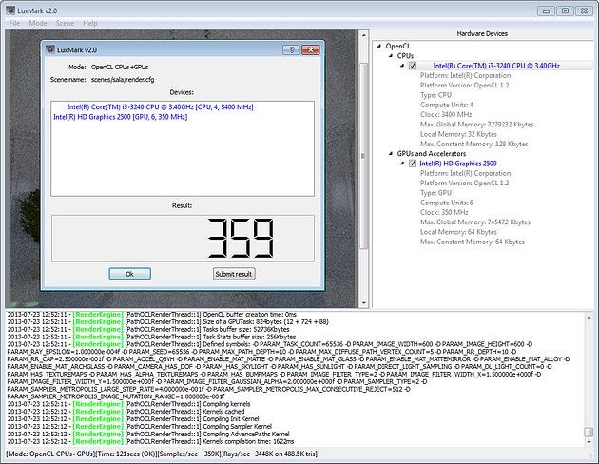
Task: Select row Local Memory: 64 Kbytes
Action: coord(458,232)
